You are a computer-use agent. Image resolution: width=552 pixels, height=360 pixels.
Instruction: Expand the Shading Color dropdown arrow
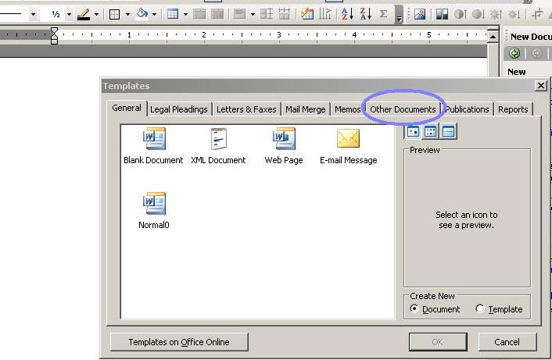click(154, 15)
